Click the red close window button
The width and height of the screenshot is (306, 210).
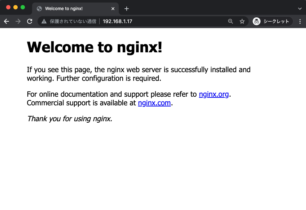[8, 8]
